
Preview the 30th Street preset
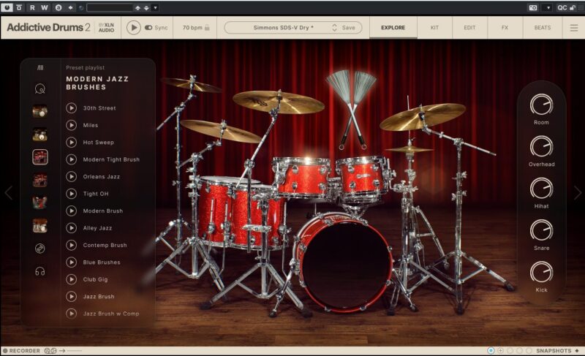click(71, 108)
